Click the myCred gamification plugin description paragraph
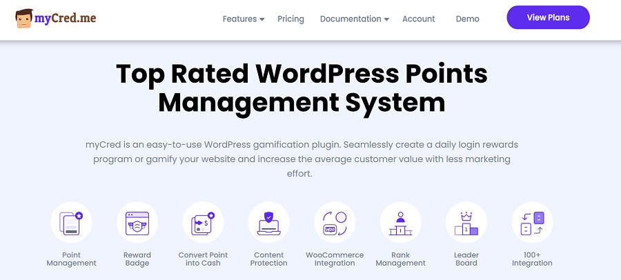621x280 pixels. click(302, 159)
